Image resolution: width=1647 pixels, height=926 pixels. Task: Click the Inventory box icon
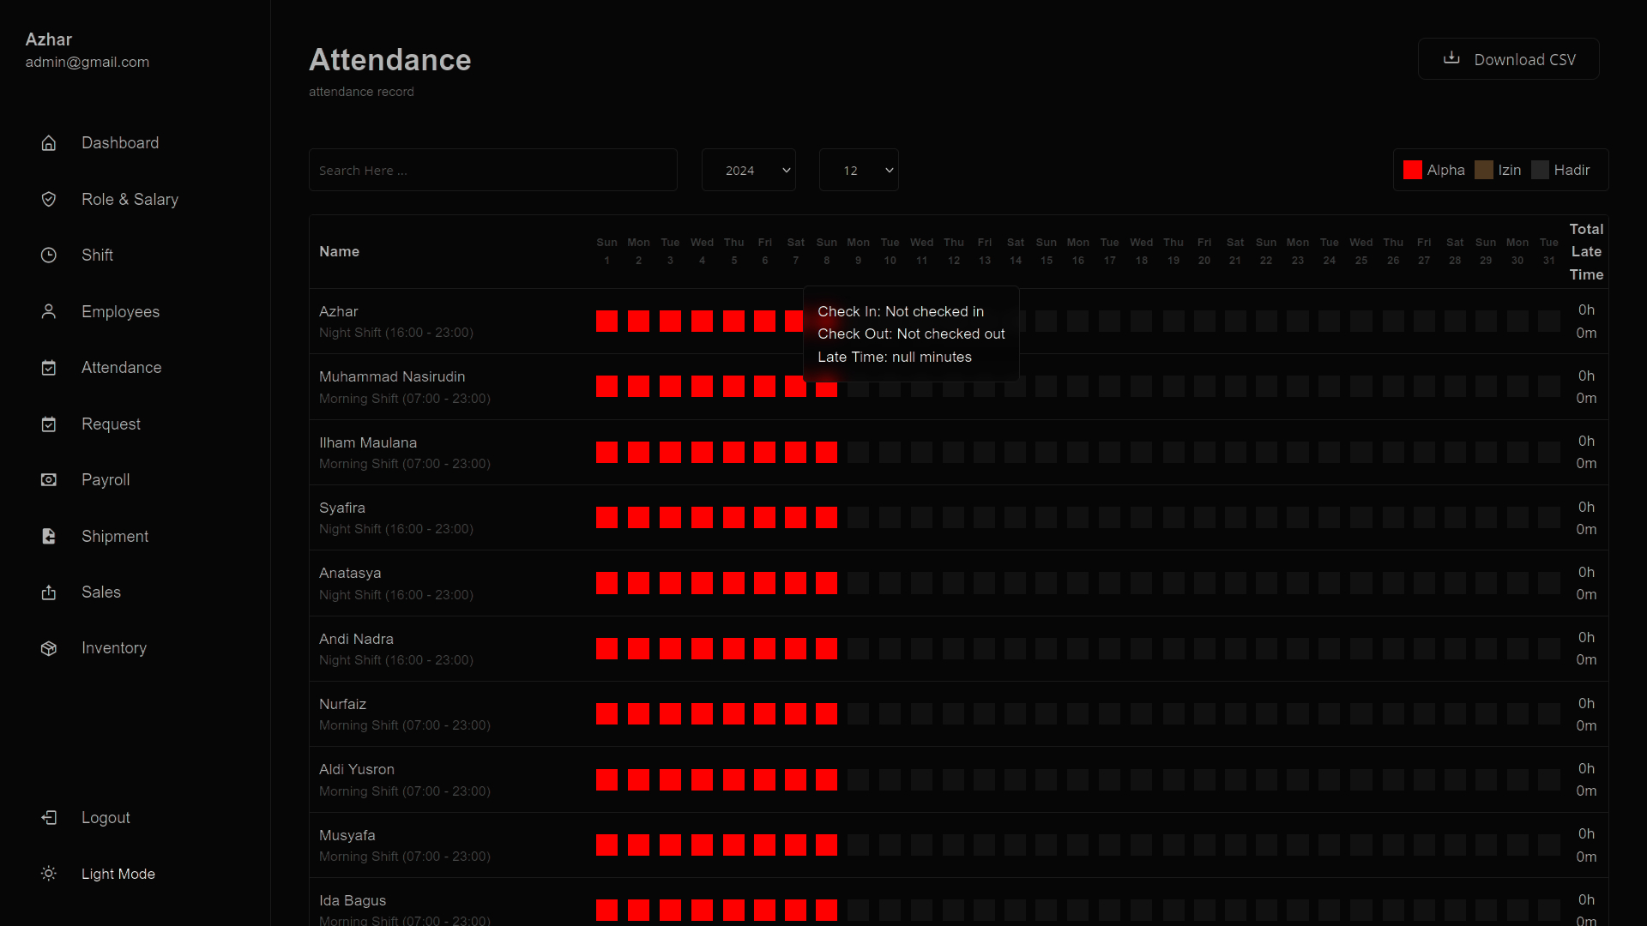coord(49,648)
